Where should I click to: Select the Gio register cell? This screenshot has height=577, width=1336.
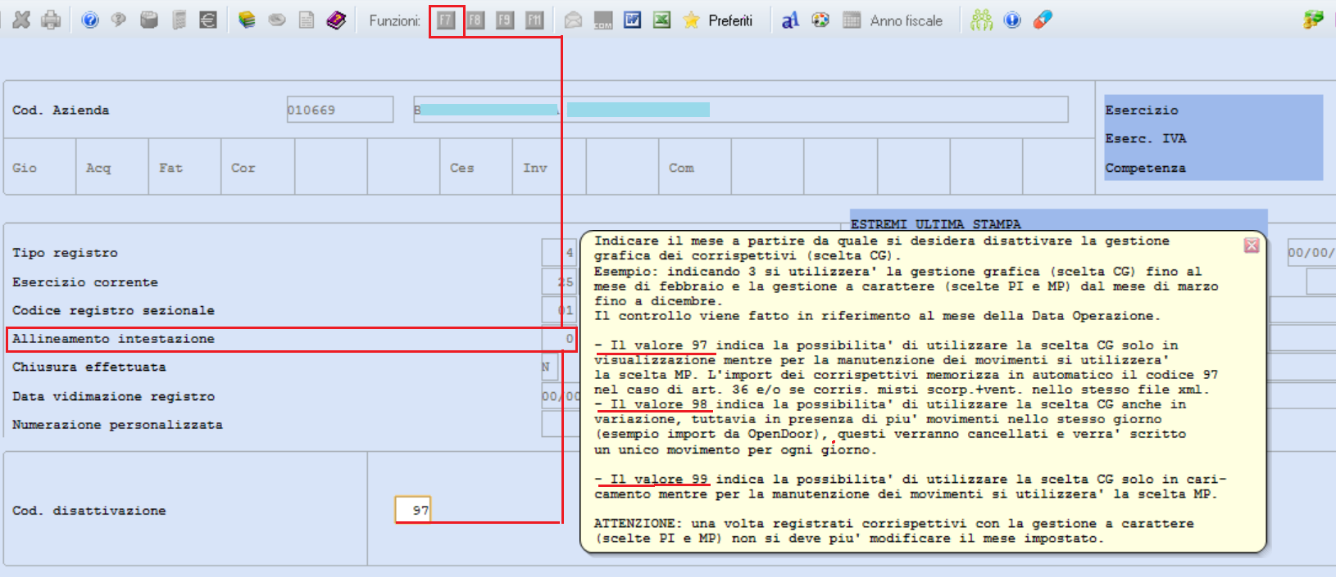[40, 168]
